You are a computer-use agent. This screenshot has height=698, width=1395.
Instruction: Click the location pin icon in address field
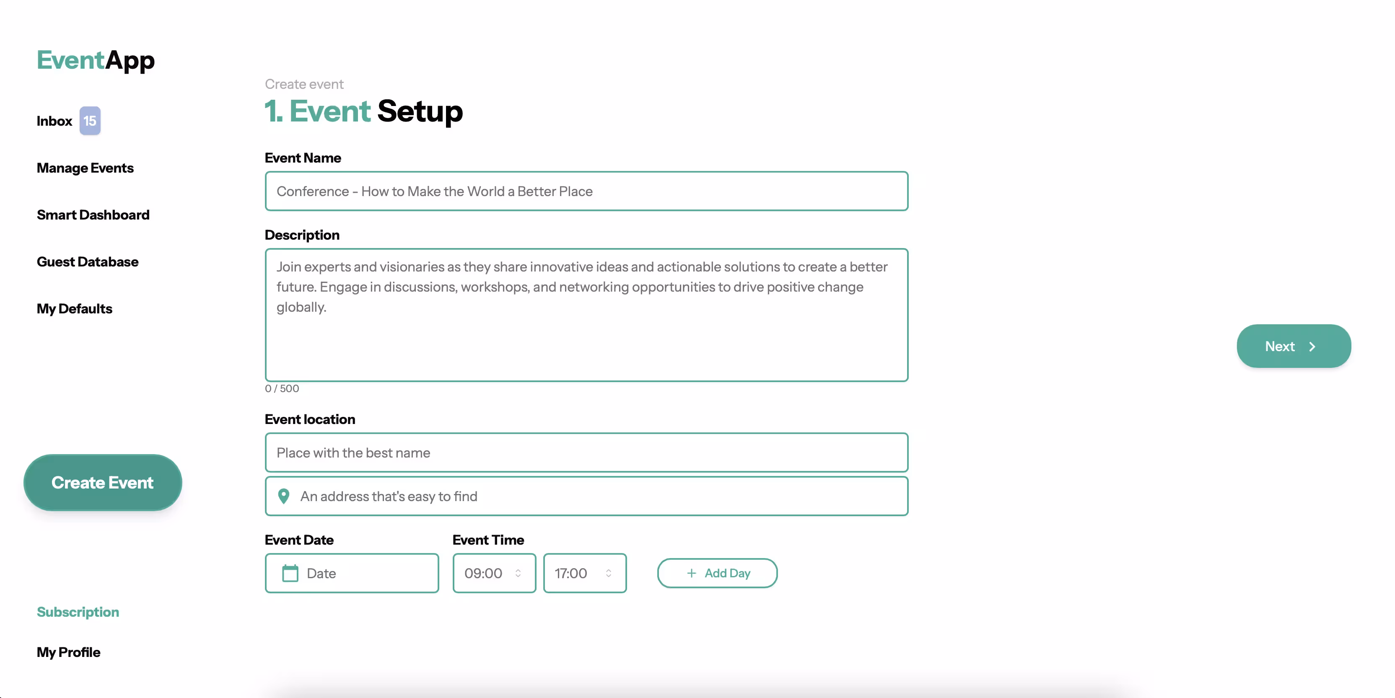[284, 496]
